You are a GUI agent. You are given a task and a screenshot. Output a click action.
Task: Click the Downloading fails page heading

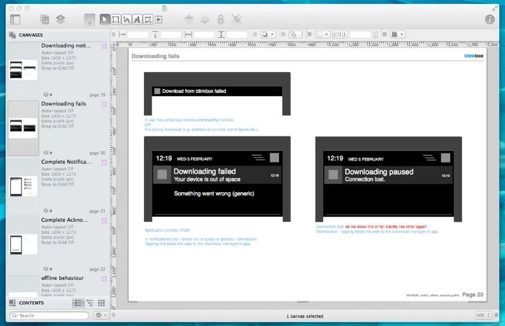click(x=155, y=56)
